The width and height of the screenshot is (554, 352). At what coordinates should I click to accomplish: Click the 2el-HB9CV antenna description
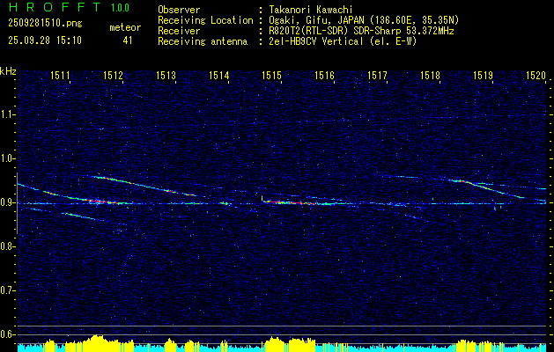tap(343, 41)
